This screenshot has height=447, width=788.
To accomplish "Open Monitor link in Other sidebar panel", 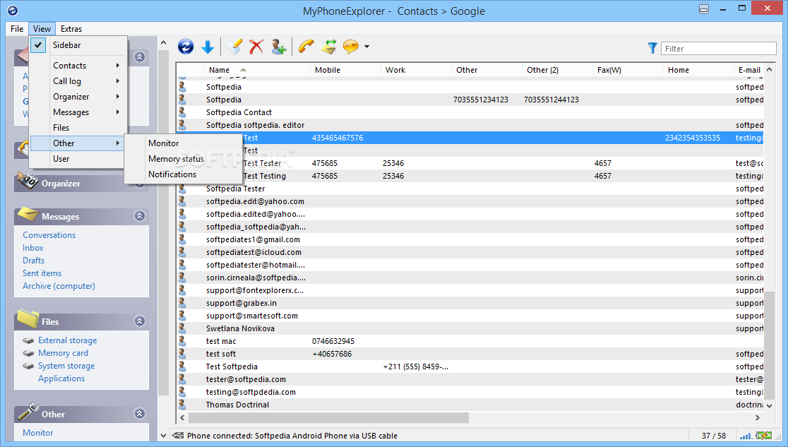I will coord(37,433).
